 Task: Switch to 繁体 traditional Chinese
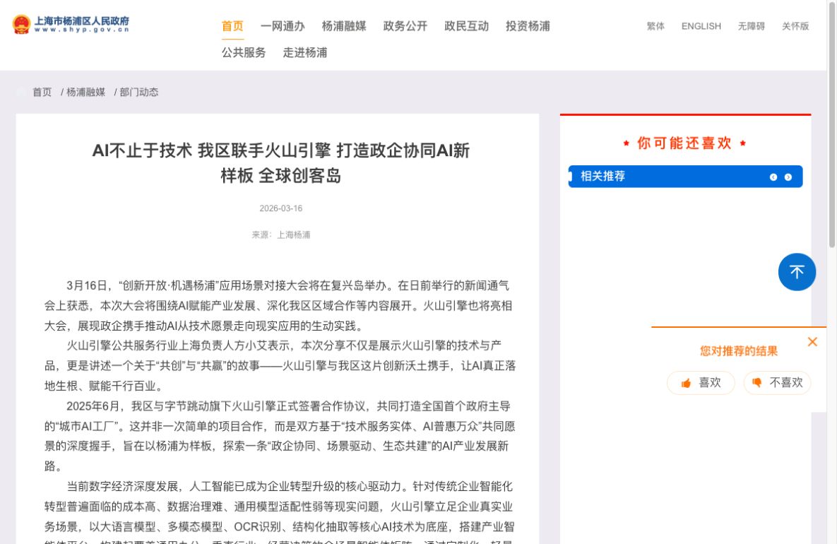click(655, 26)
